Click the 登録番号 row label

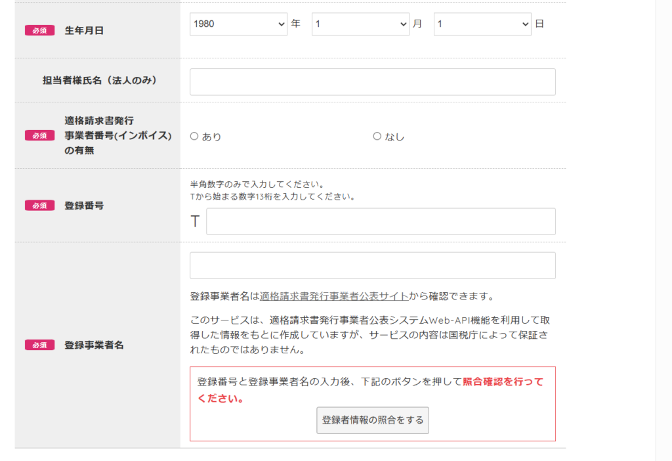pos(84,206)
